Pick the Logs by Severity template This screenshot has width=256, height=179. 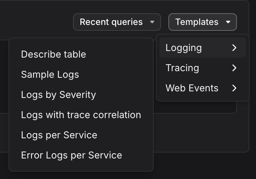pos(58,95)
